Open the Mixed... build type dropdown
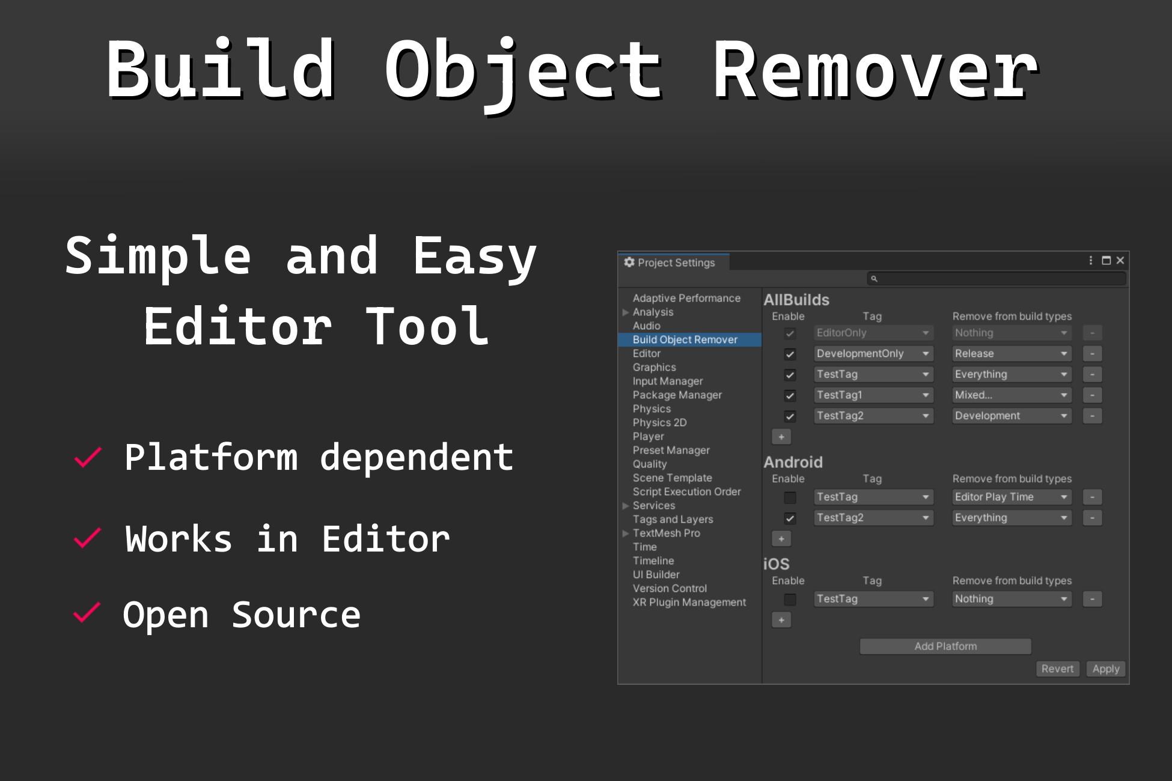Screen dimensions: 1172x781 click(1012, 395)
